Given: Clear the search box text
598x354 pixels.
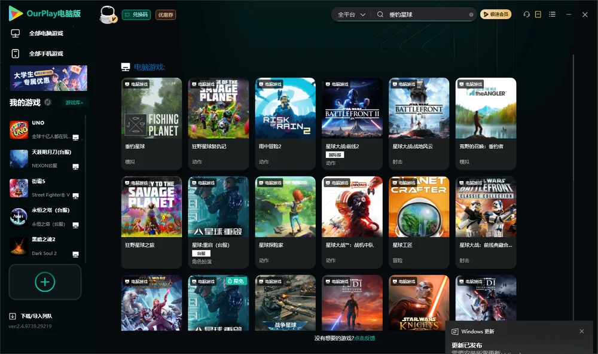Looking at the screenshot, I should 471,14.
